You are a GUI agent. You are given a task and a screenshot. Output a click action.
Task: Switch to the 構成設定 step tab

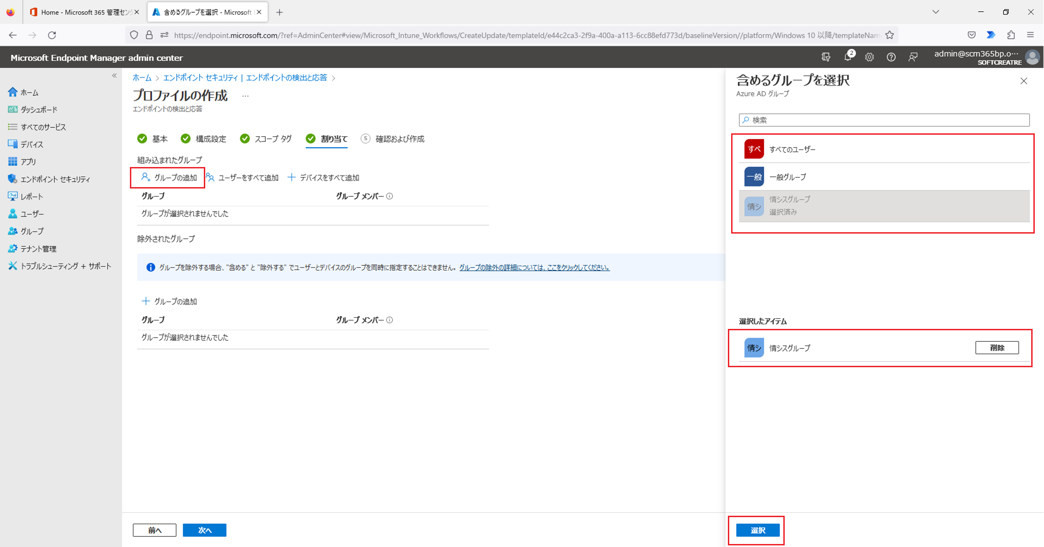click(204, 139)
